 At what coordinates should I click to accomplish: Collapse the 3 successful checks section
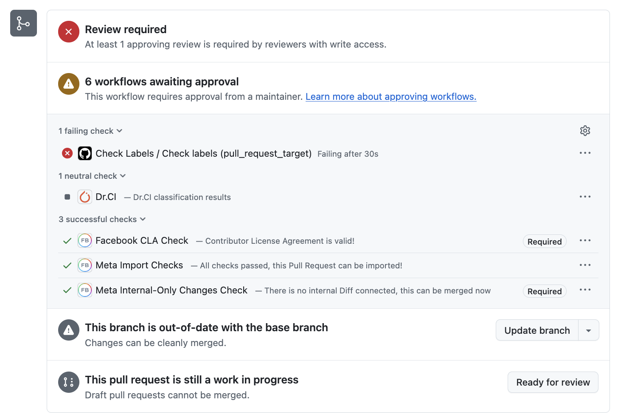pyautogui.click(x=102, y=219)
